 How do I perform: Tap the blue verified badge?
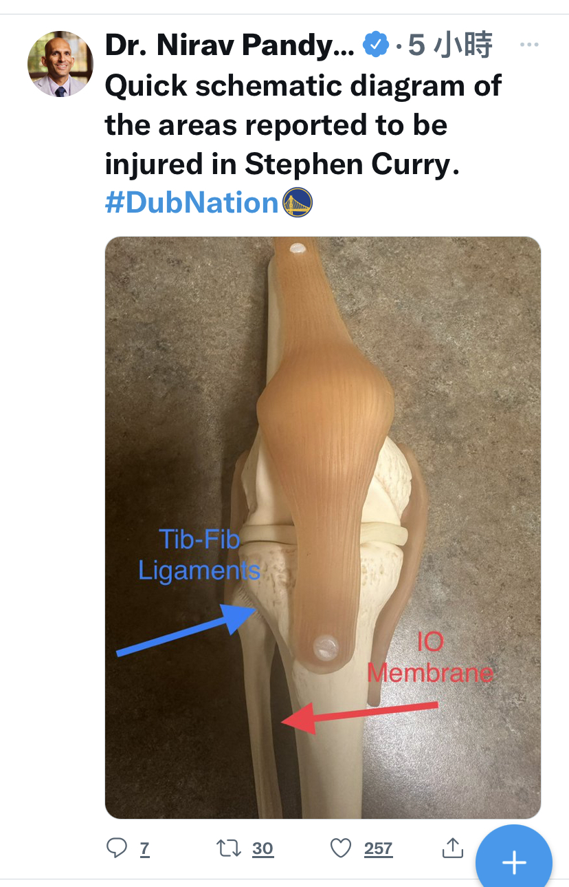coord(375,45)
